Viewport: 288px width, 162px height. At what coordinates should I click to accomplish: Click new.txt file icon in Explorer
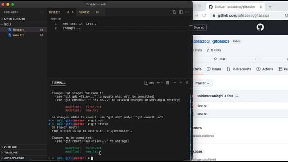(x=10, y=35)
